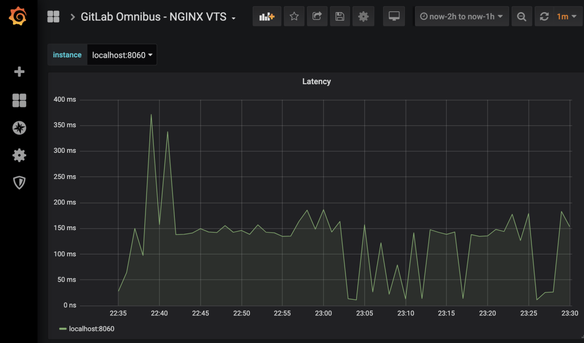Open dashboard settings via gear icon
The image size is (584, 343).
pos(364,16)
